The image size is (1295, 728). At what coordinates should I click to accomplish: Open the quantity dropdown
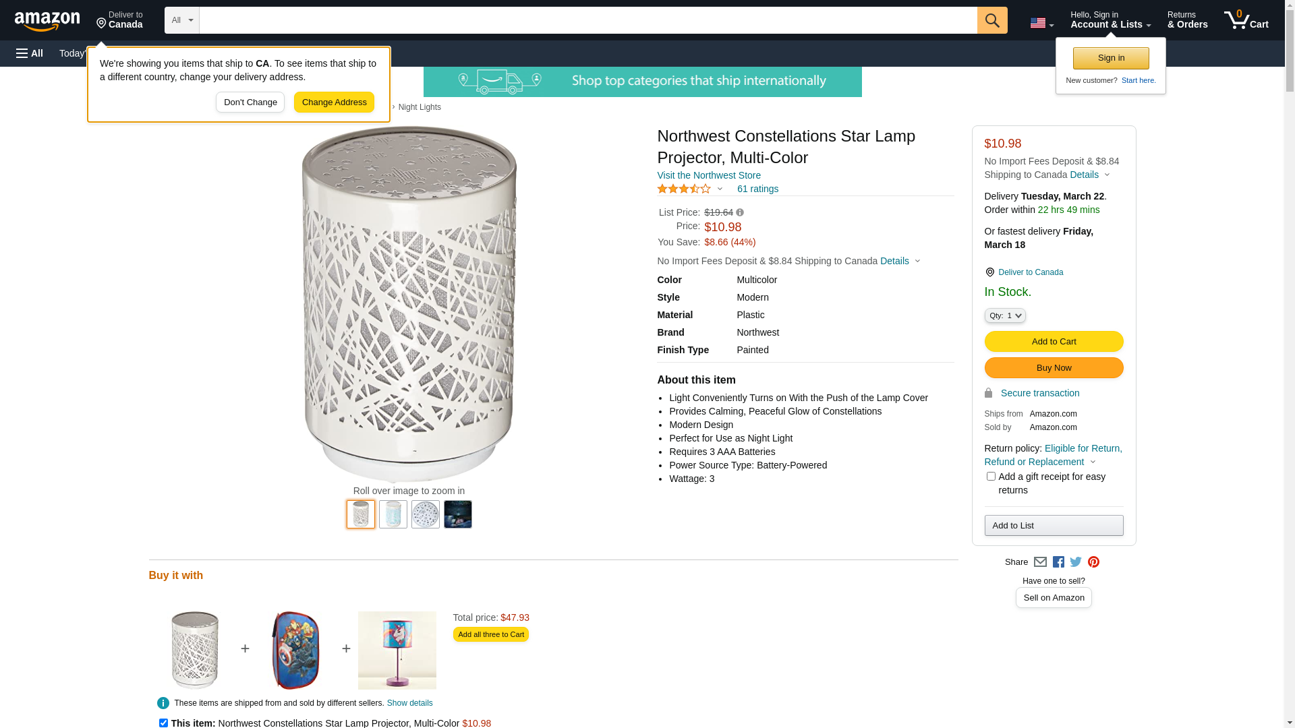coord(1005,315)
